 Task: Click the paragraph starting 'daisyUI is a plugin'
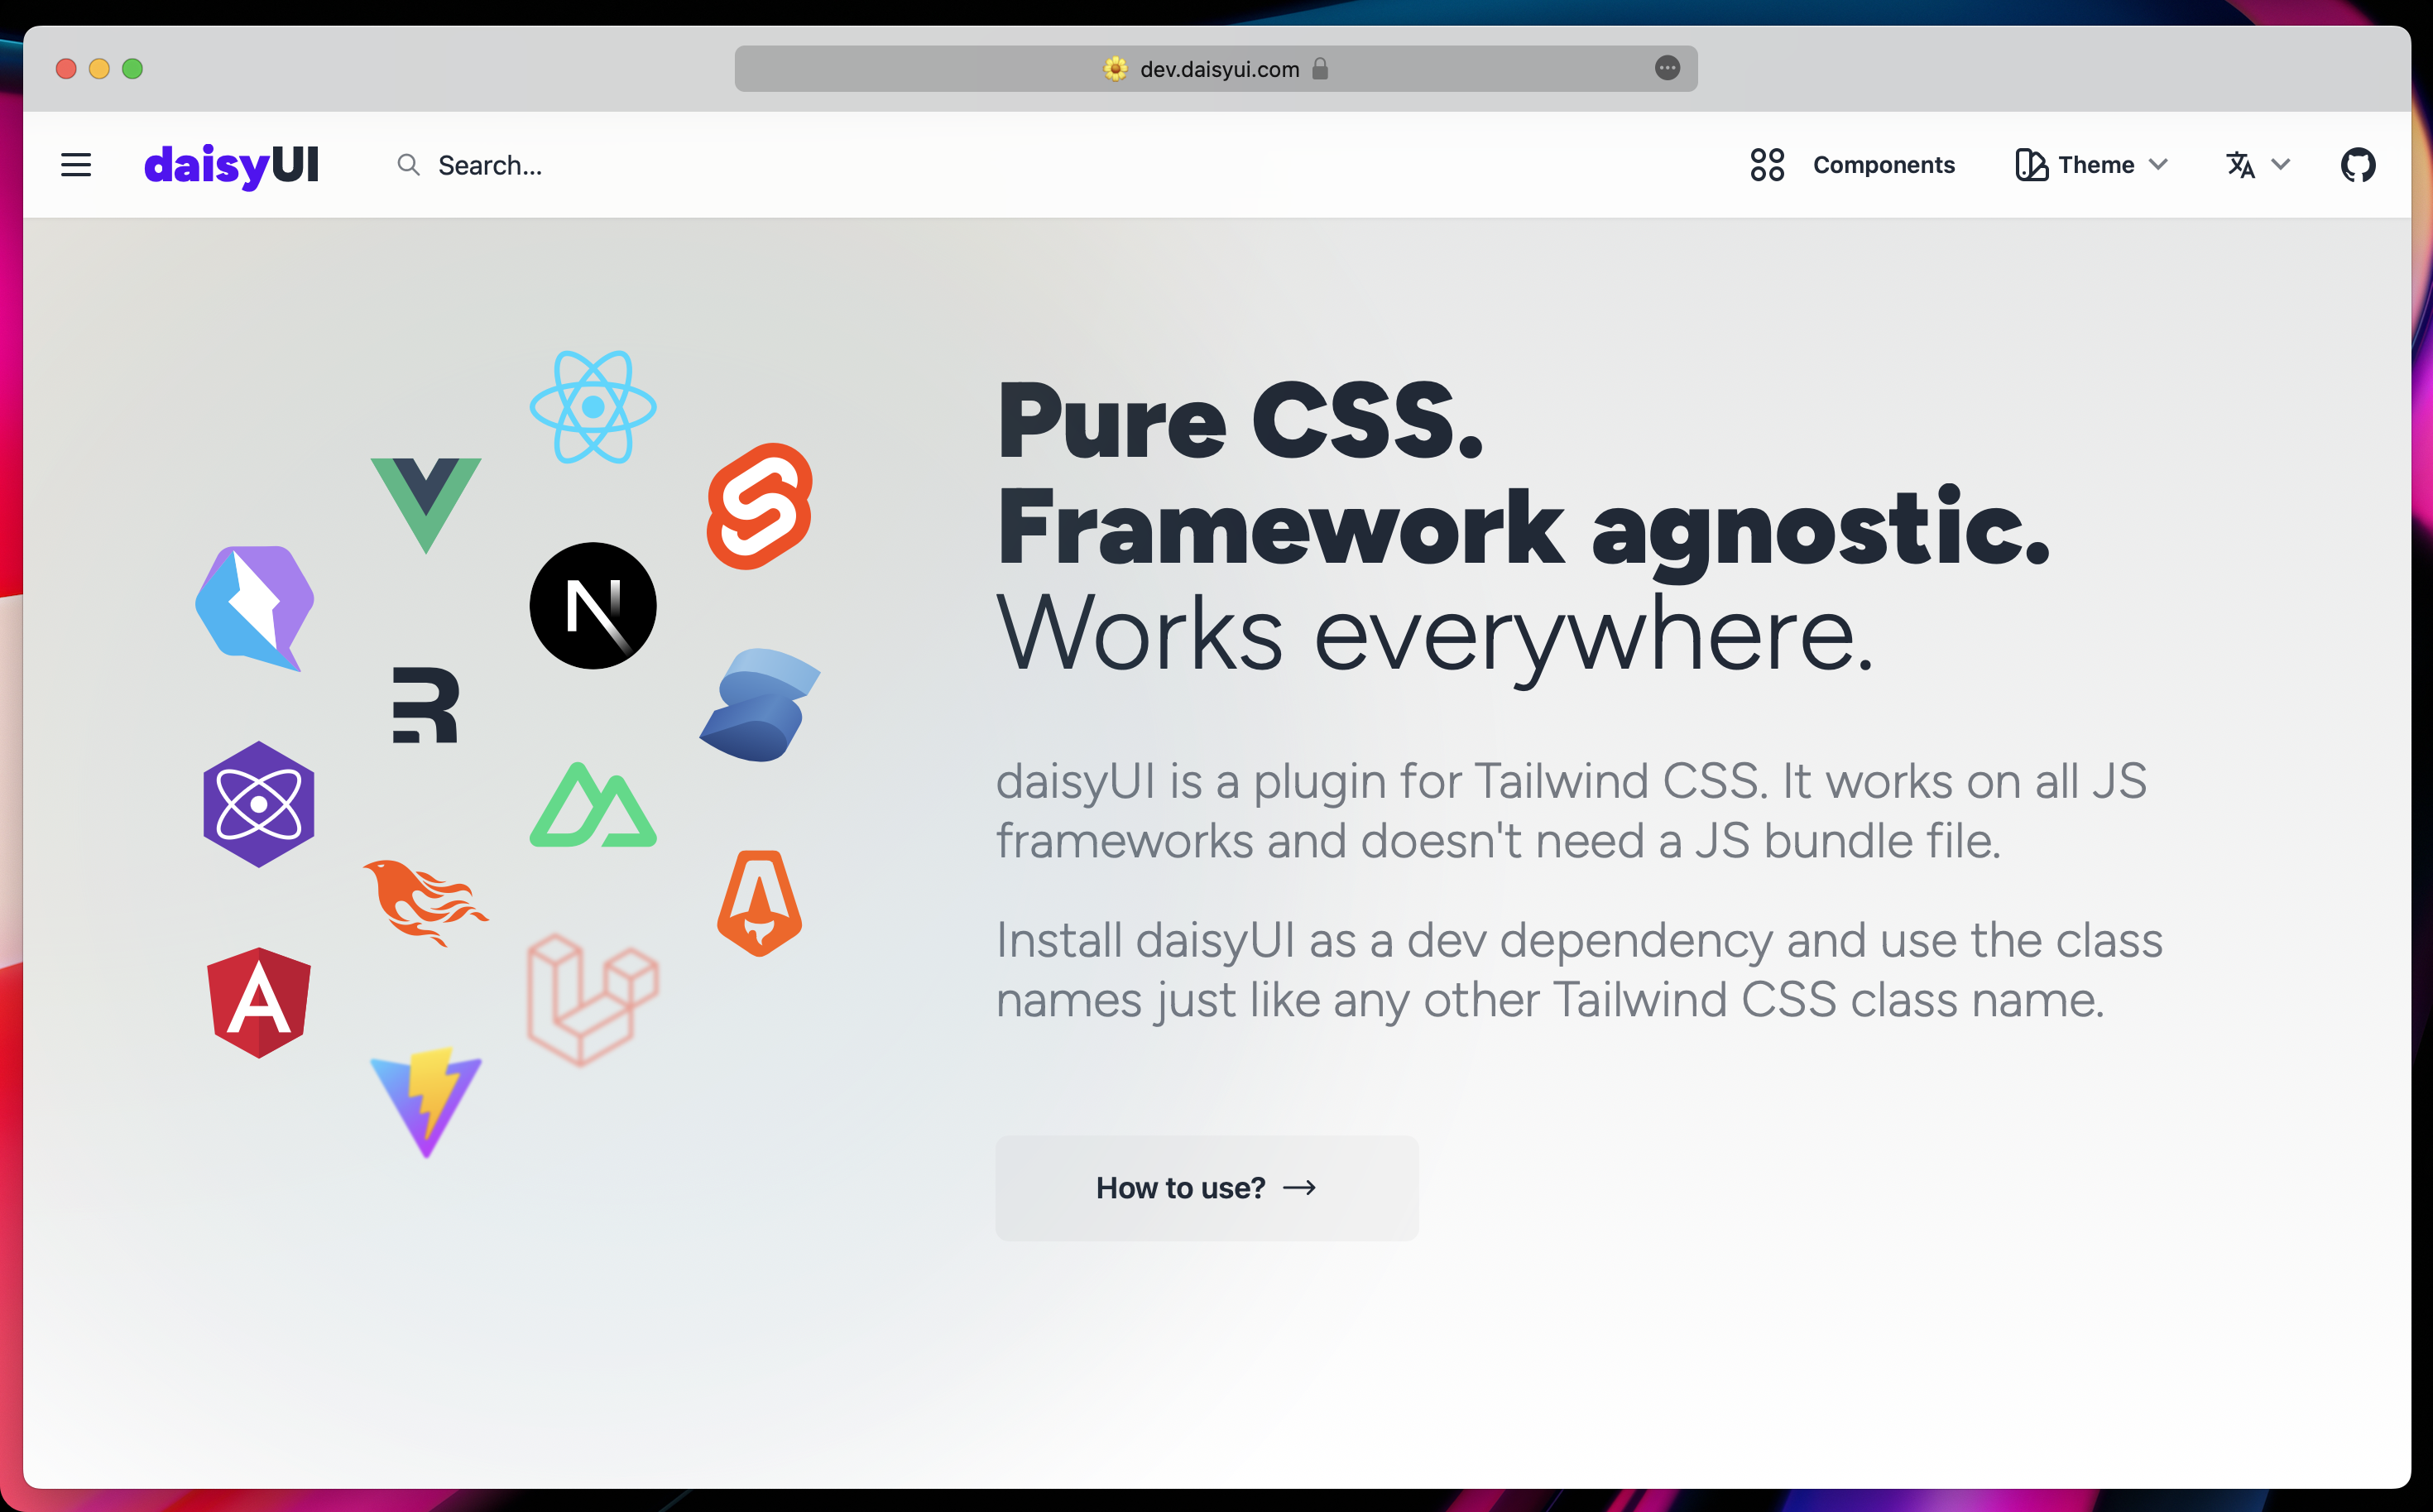1571,811
